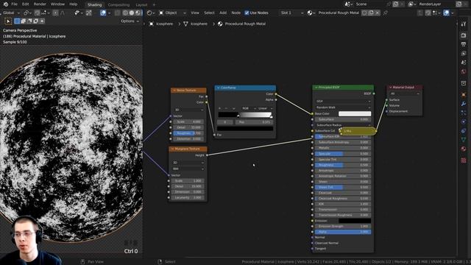This screenshot has height=265, width=471.
Task: Toggle viewport overlays button
Action: pyautogui.click(x=103, y=13)
